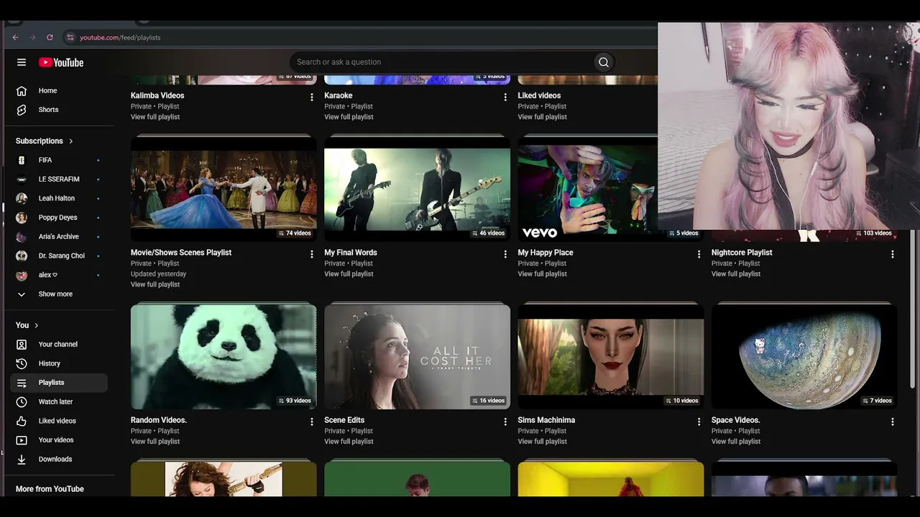Open three-dot menu for Scene Edits
The width and height of the screenshot is (920, 517).
pyautogui.click(x=505, y=422)
